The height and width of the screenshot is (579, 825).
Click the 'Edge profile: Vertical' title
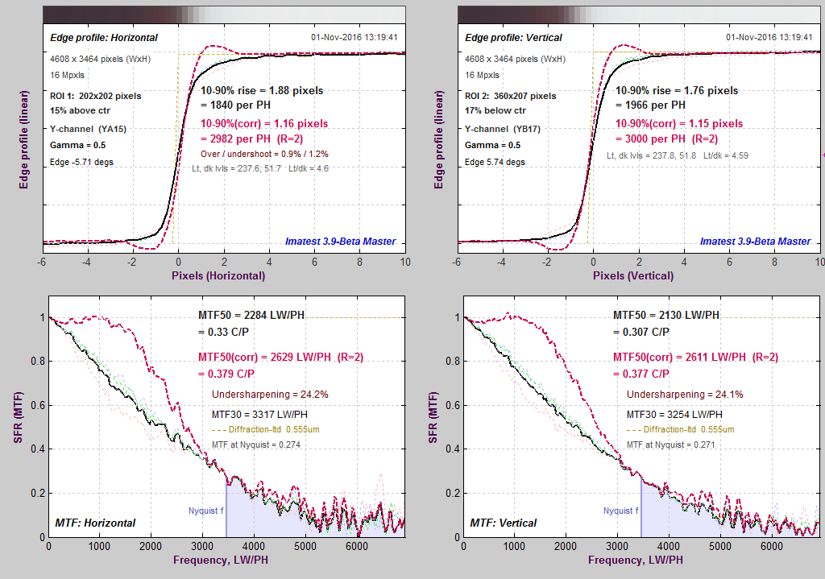513,38
